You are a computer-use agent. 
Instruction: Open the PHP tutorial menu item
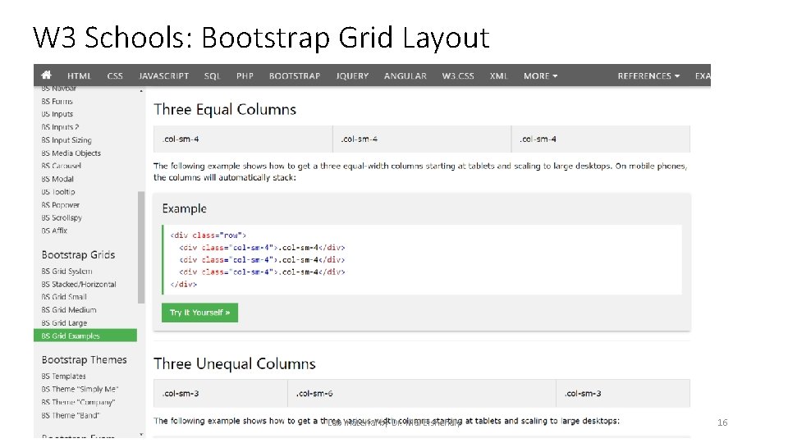coord(245,75)
